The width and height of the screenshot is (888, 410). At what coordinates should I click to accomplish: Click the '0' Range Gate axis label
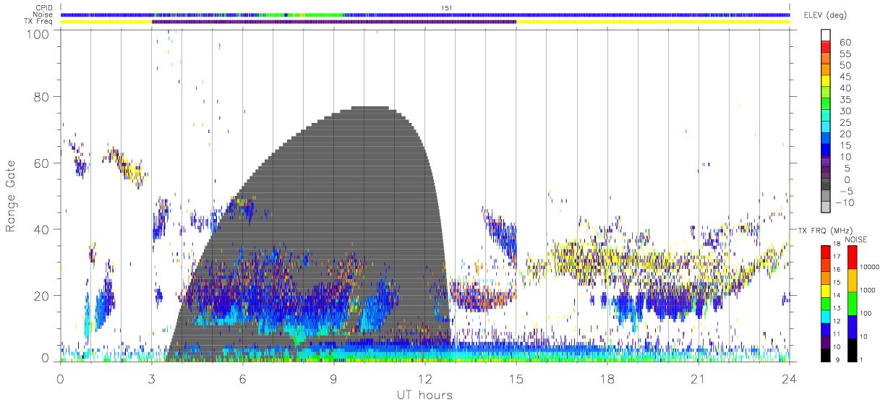pos(46,357)
